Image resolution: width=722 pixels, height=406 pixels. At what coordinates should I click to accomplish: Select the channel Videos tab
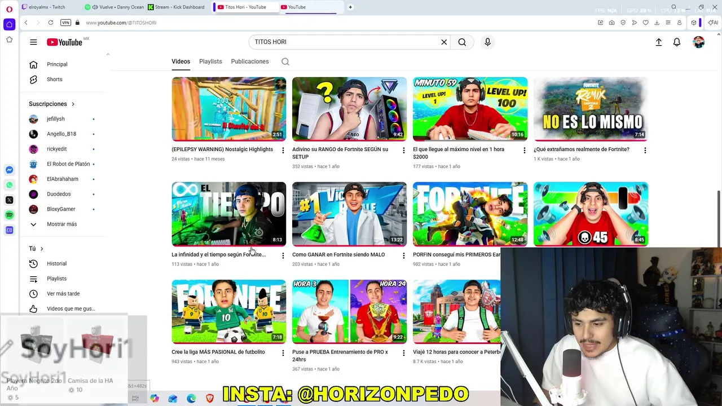tap(181, 61)
